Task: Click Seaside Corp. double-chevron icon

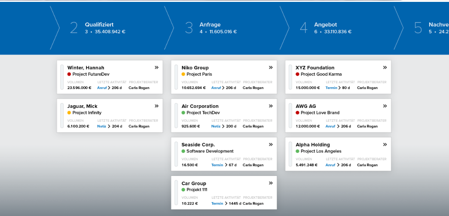Action: [x=271, y=145]
